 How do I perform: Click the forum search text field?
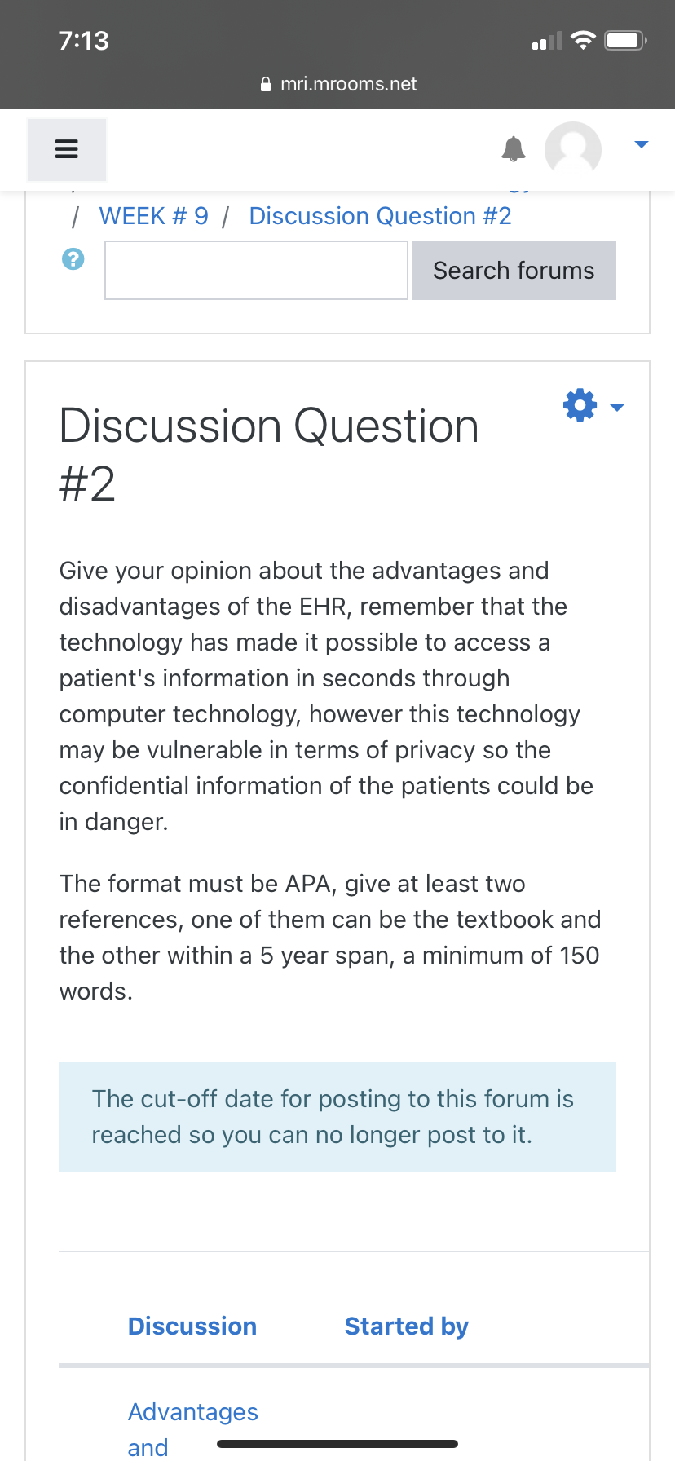coord(256,271)
